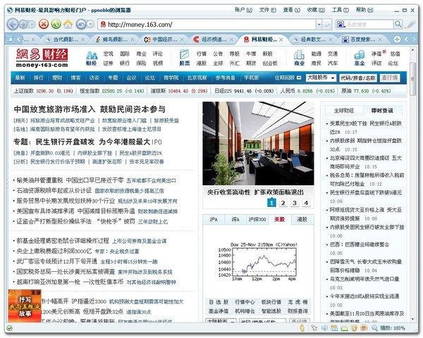Image resolution: width=423 pixels, height=338 pixels.
Task: Click the 百度搜索 search box
Action: [x=369, y=25]
